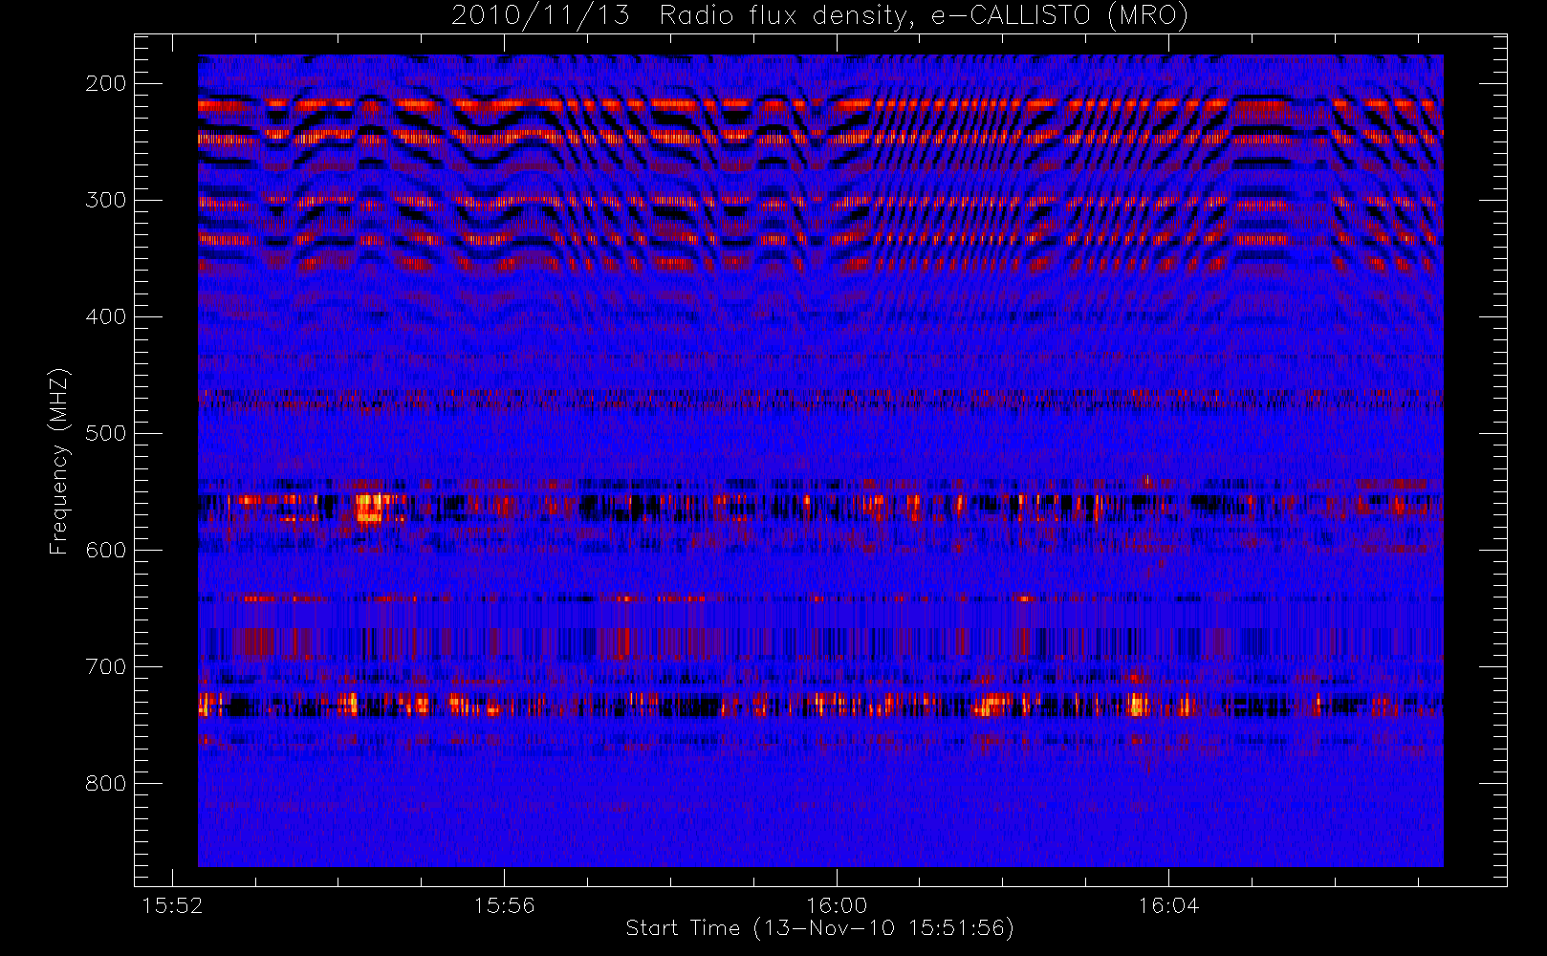Screen dimensions: 1547x956
Task: Click the date '2010/11/13' in the title
Action: tap(540, 16)
